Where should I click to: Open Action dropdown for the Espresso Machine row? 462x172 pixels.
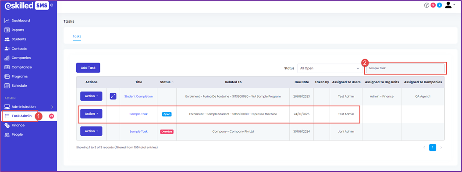tap(91, 114)
